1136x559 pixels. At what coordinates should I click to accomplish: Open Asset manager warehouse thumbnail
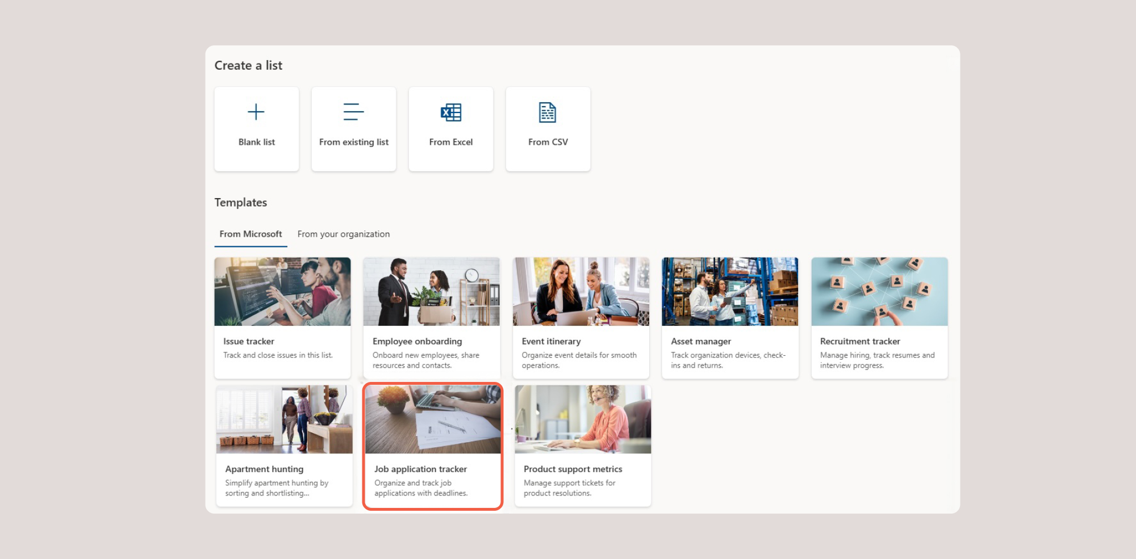(730, 292)
